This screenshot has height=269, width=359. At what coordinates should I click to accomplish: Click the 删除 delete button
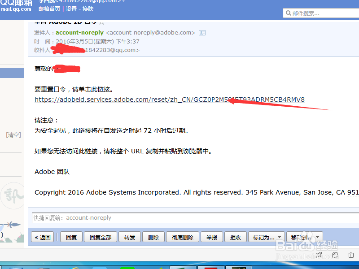point(153,237)
